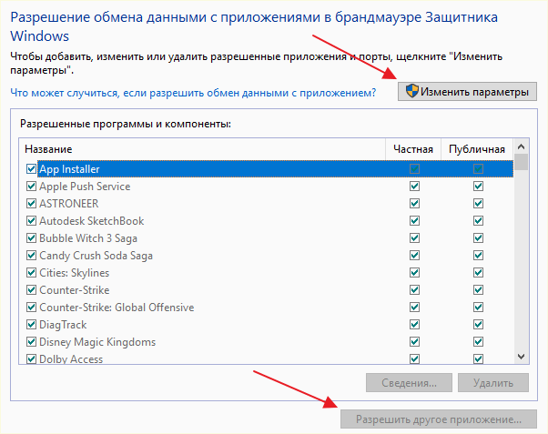
Task: Toggle Публичная checkbox for Apple Push Service
Action: click(478, 187)
